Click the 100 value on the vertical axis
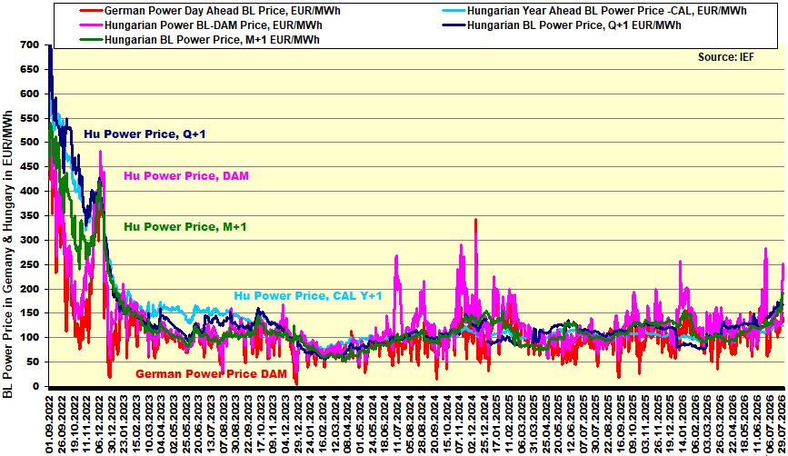This screenshot has height=456, width=788. pos(30,338)
